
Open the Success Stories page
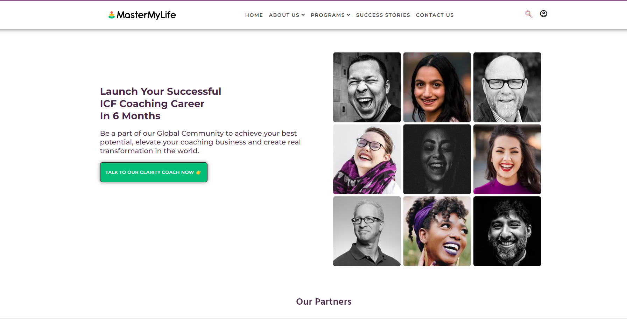(x=383, y=15)
